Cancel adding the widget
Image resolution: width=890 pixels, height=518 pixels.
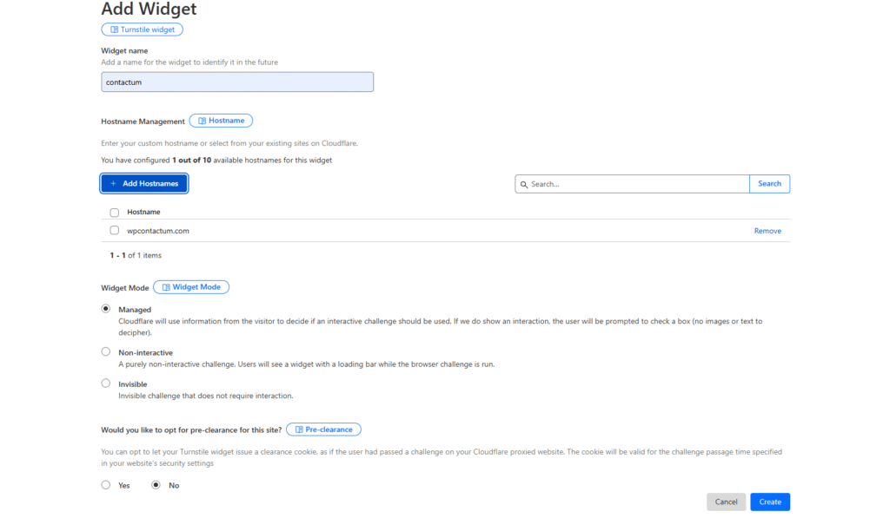click(x=726, y=502)
